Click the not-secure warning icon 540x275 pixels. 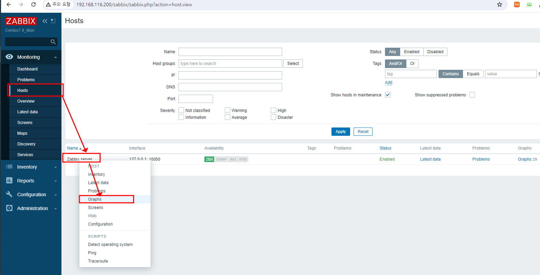(48, 4)
